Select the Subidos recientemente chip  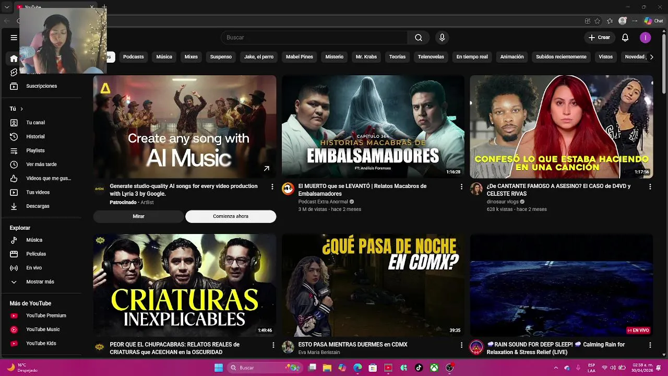click(x=561, y=57)
